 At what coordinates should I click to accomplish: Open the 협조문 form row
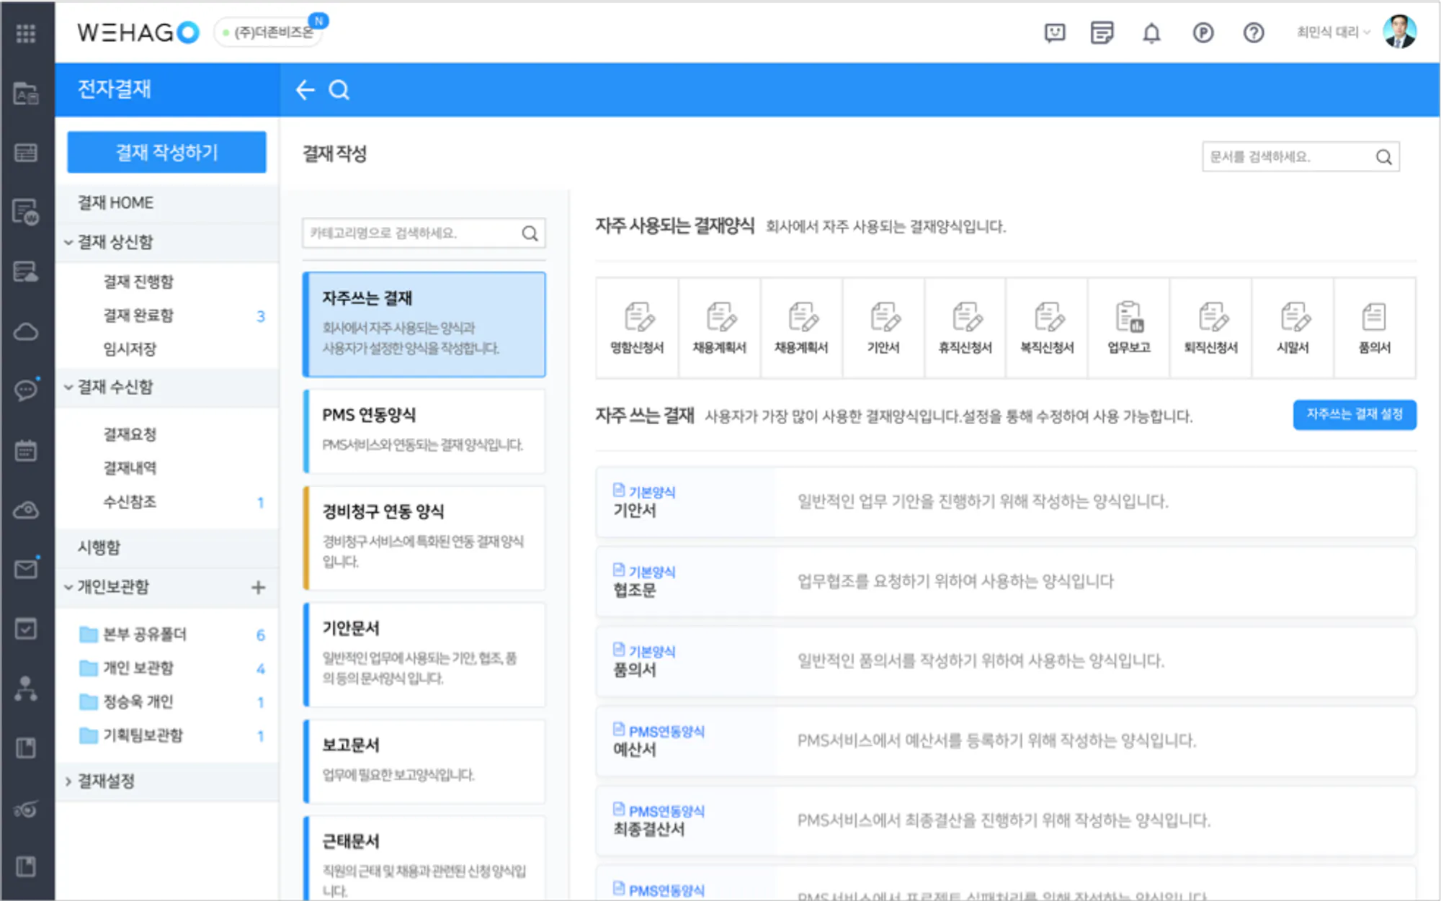click(x=1006, y=582)
